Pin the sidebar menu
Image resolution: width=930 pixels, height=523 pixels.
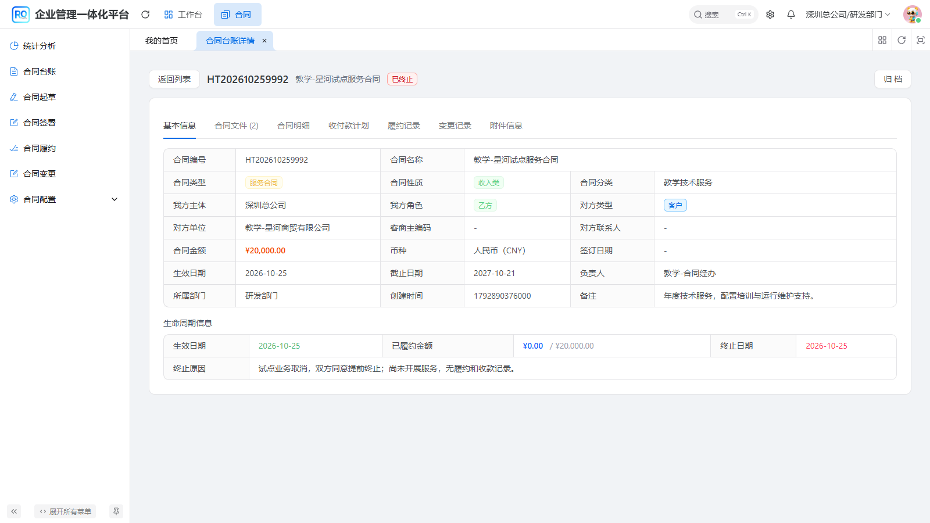[116, 511]
